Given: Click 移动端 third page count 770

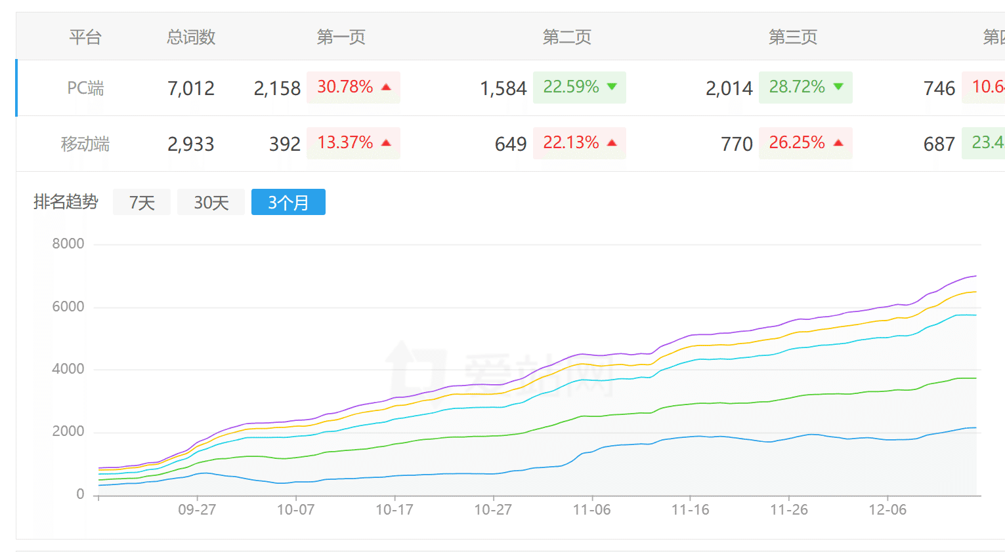Looking at the screenshot, I should tap(737, 144).
